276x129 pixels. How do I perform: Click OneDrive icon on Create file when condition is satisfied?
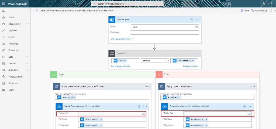click(x=59, y=106)
